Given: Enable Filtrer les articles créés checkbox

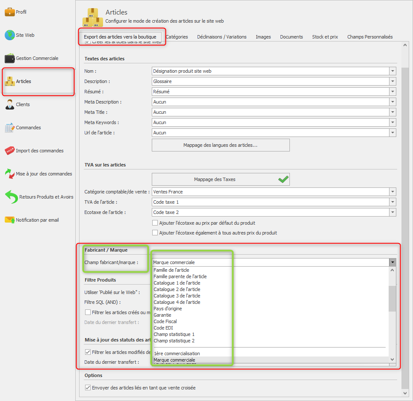Looking at the screenshot, I should pos(88,312).
